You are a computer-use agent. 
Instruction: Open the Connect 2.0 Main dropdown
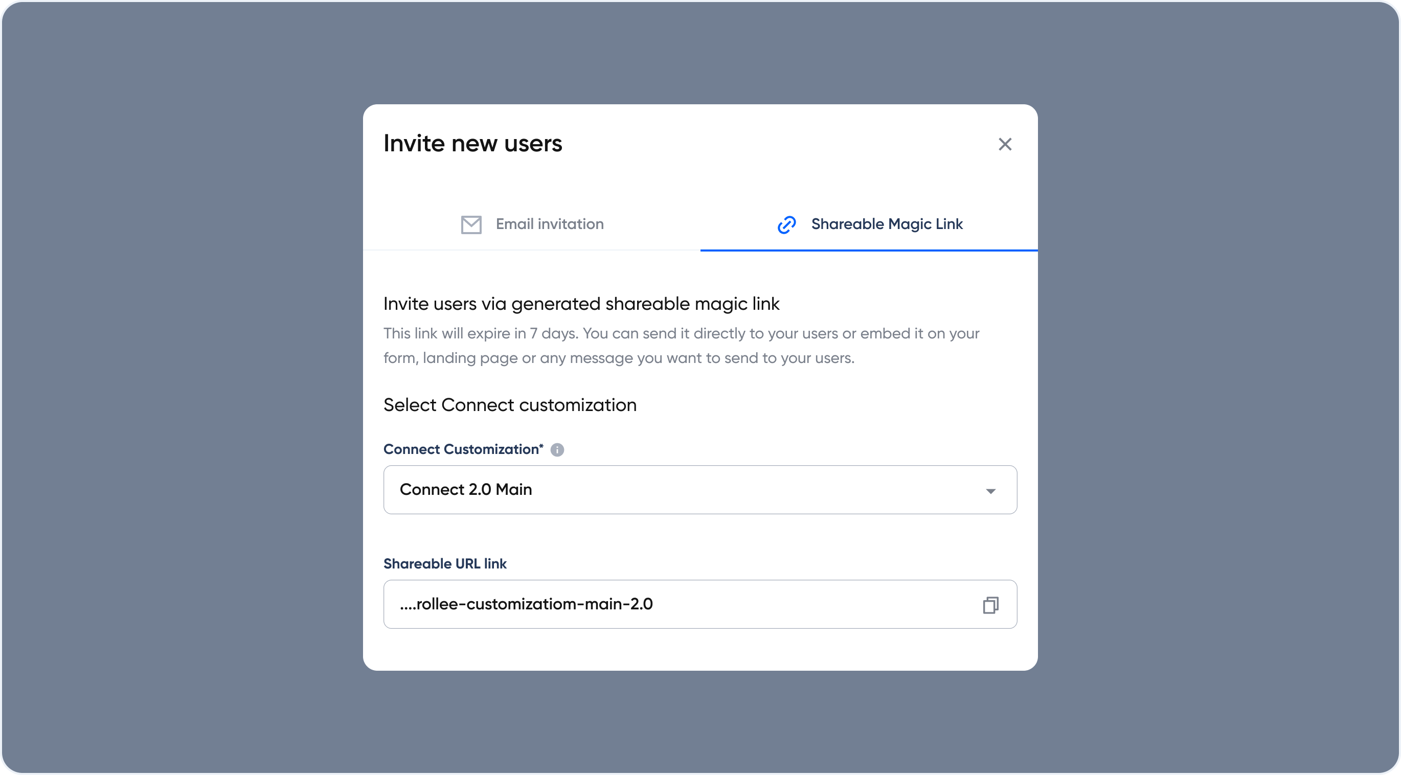(465, 489)
